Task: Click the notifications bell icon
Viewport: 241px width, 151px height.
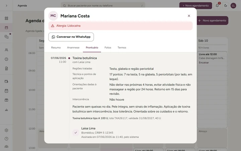Action: coord(217,6)
